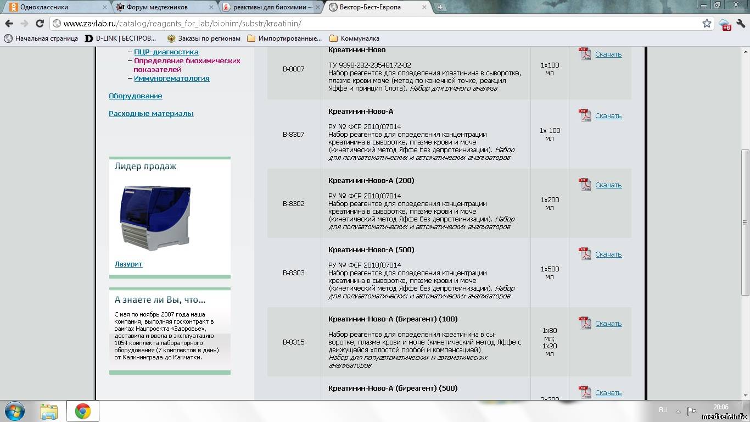Open Импортированные bookmarks folder
The width and height of the screenshot is (750, 422).
click(284, 38)
